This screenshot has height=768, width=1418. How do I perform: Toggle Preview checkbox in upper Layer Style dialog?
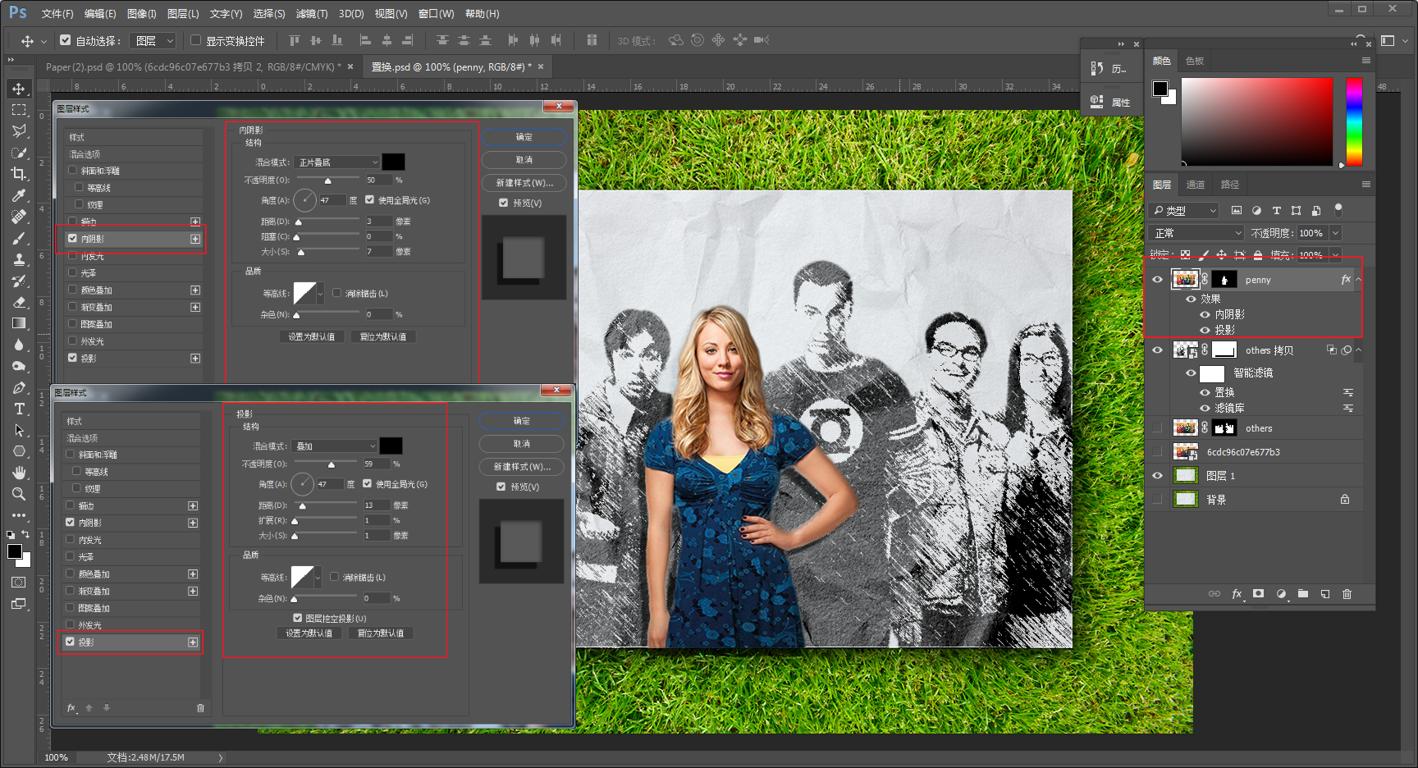click(503, 203)
